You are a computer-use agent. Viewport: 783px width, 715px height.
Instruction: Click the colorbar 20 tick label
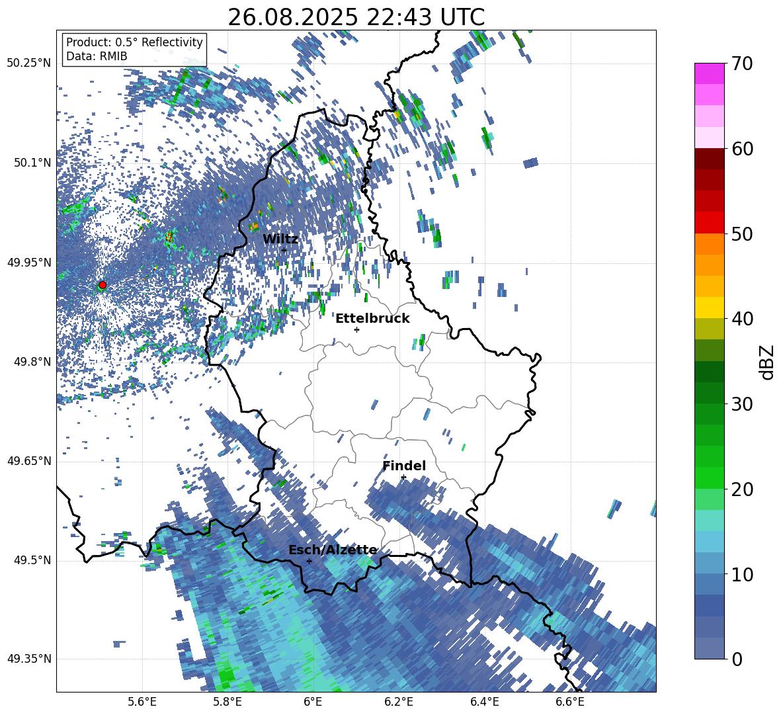742,489
